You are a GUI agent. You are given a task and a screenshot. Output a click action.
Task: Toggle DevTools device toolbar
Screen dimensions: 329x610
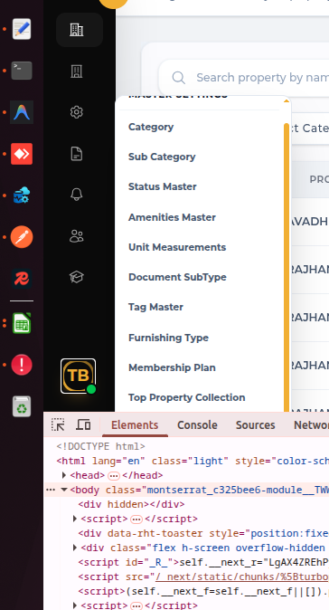click(x=83, y=424)
